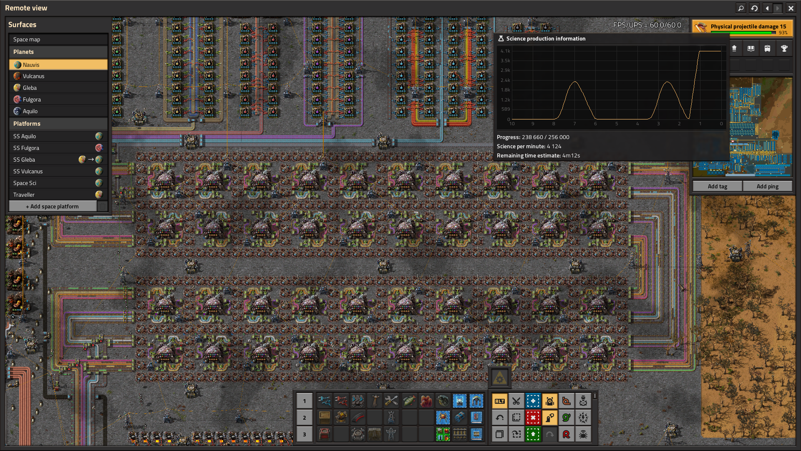Open the paste clipboard tool
Screen dimensions: 801x451
click(x=499, y=434)
